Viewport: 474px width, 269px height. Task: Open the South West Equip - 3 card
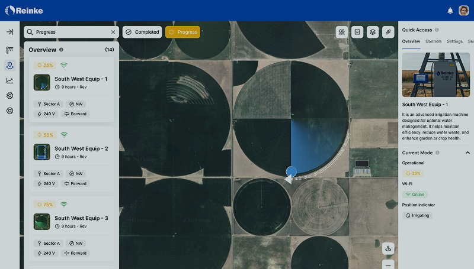[71, 229]
